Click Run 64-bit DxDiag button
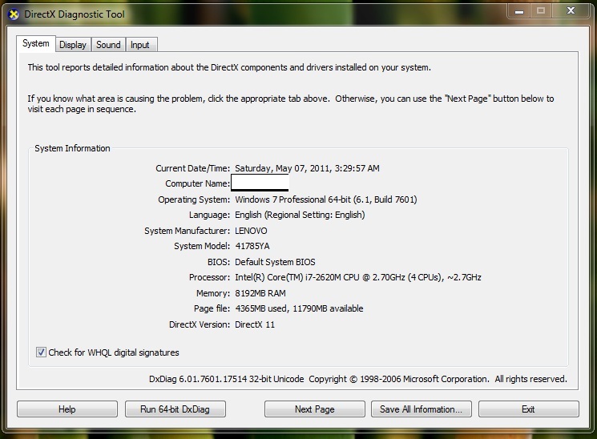This screenshot has height=439, width=597. pyautogui.click(x=175, y=409)
